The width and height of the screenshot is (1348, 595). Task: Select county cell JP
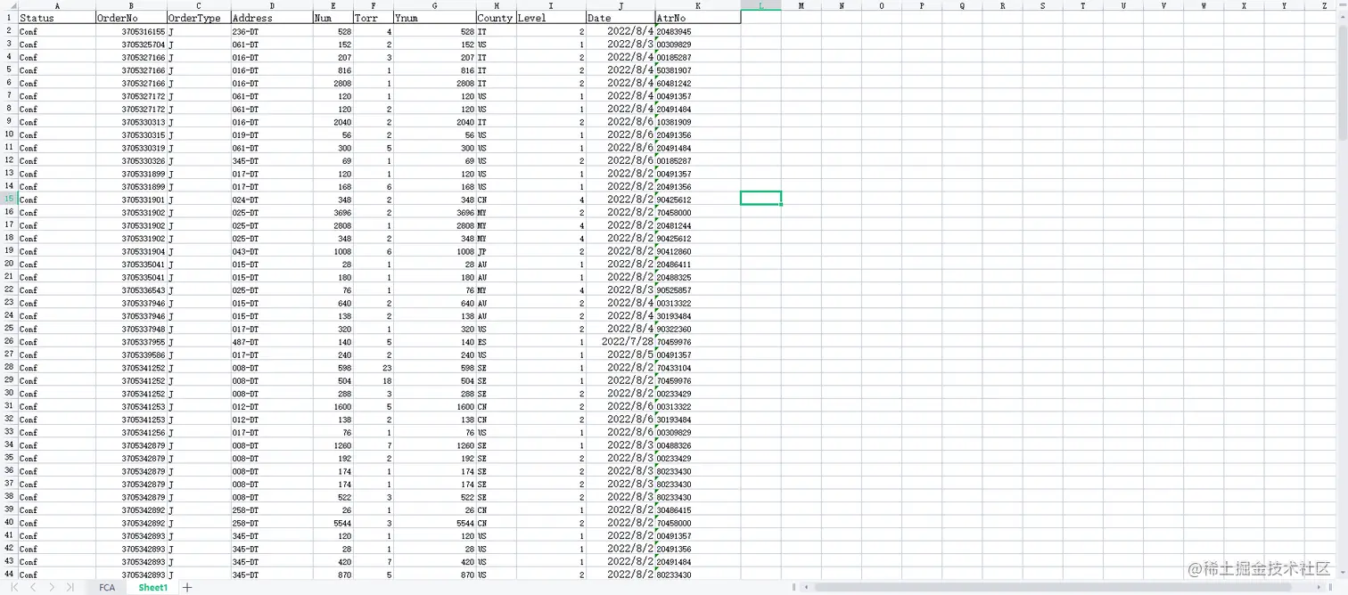pos(496,251)
